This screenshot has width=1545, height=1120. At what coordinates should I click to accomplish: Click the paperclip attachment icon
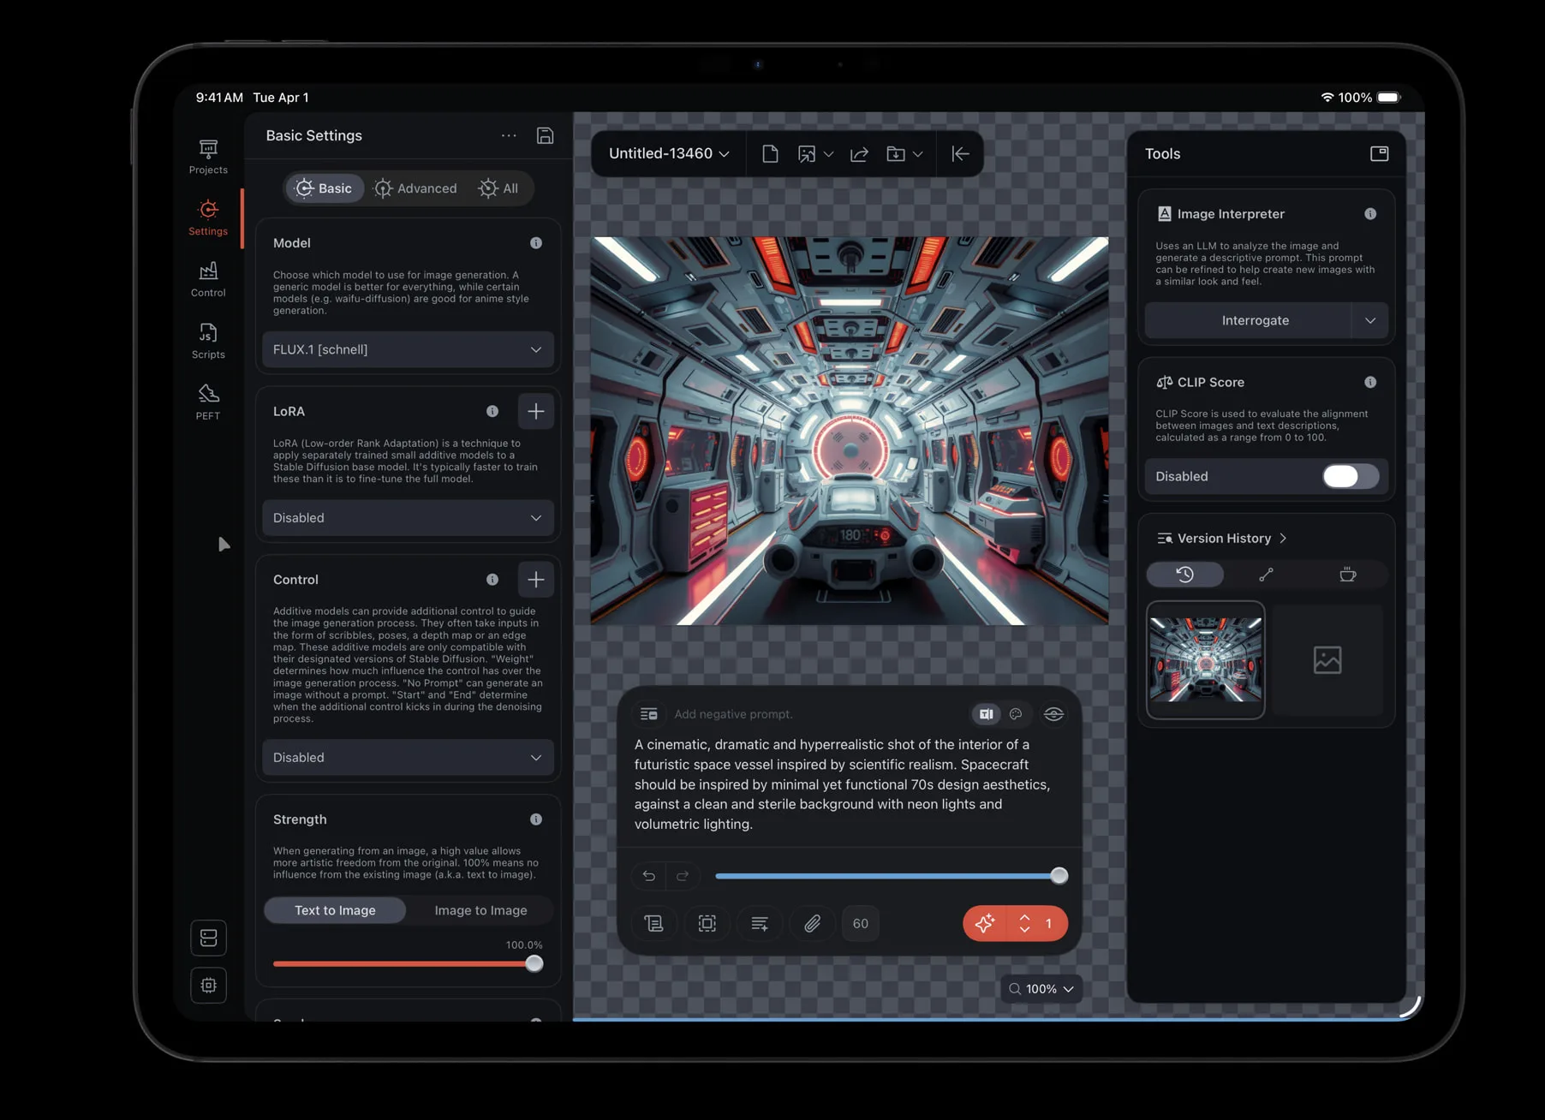(x=812, y=923)
